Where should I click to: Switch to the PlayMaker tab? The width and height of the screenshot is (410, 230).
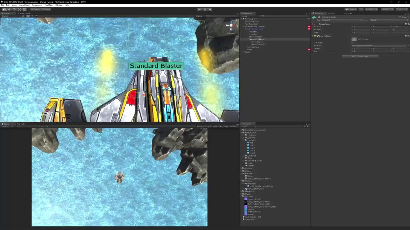click(21, 124)
